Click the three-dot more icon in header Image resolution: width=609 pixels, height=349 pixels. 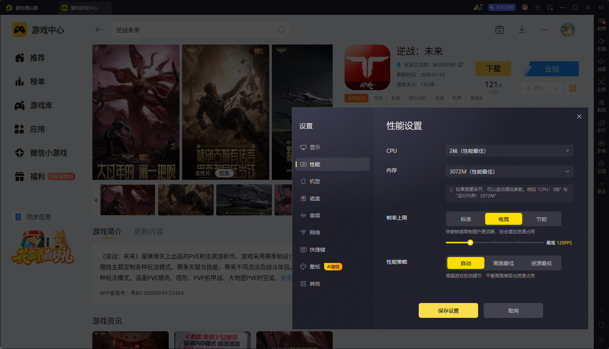pos(544,30)
